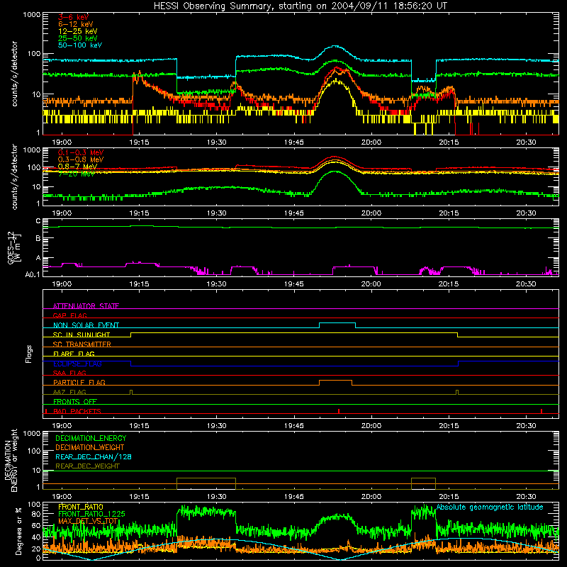Click the DECIMATION_ENERGY legend label
567x567 pixels.
[91, 438]
